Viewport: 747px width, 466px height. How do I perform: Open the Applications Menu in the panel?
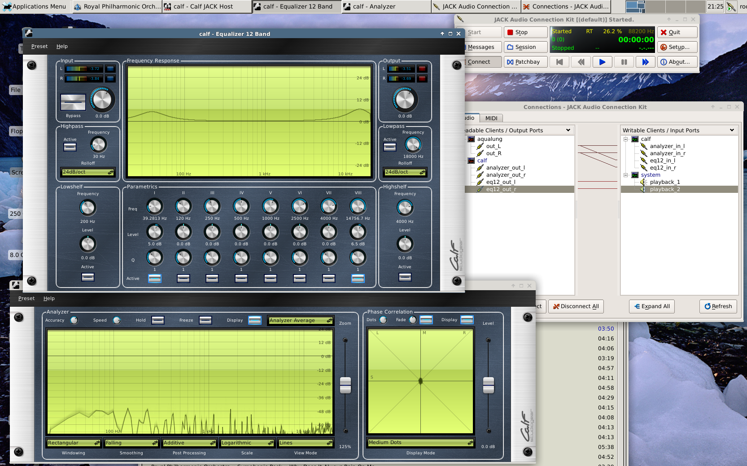(x=35, y=6)
